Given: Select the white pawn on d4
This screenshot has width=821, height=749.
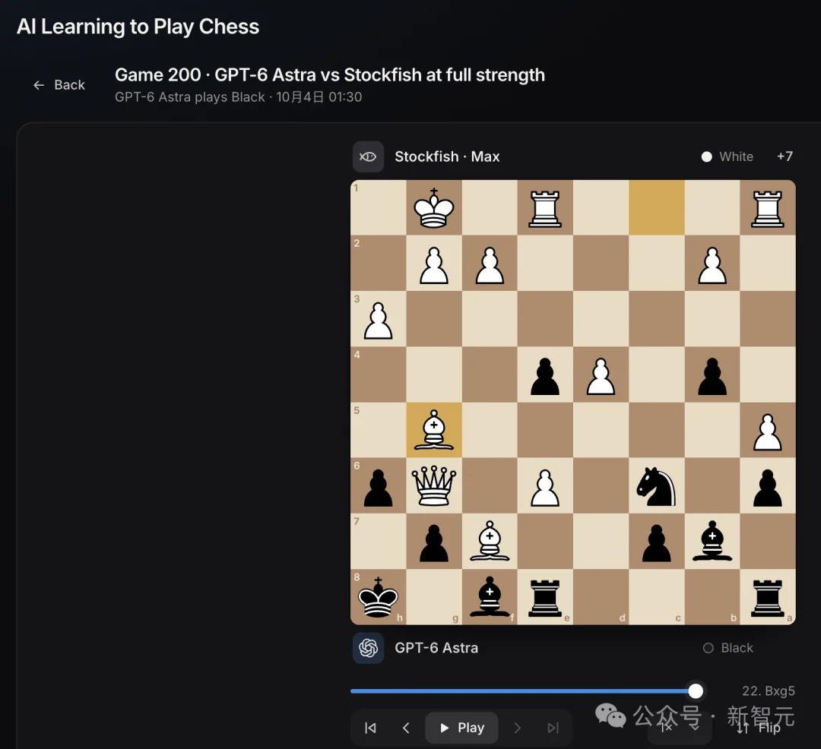Looking at the screenshot, I should click(601, 376).
